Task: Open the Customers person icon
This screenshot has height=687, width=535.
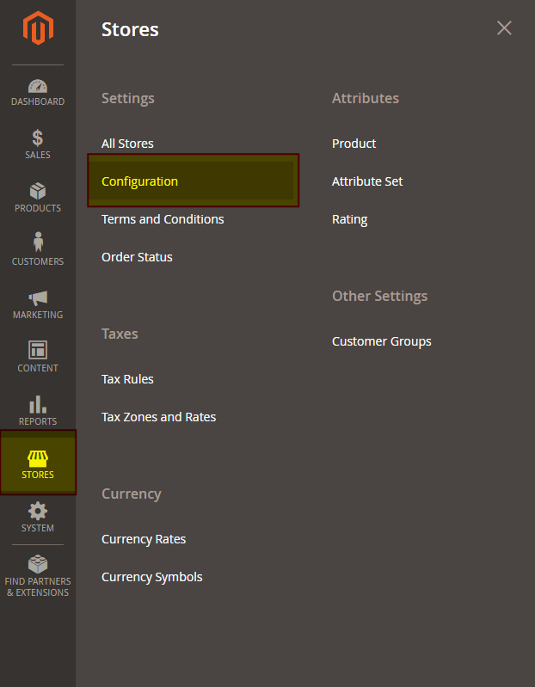Action: pos(38,243)
